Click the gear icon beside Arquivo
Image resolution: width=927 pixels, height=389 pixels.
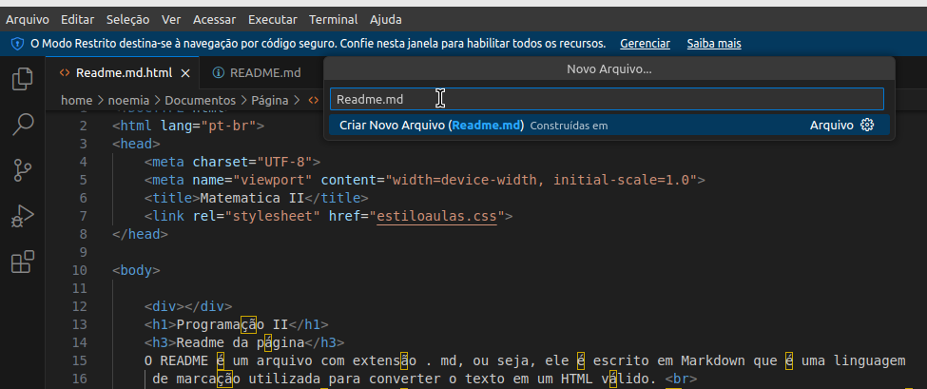click(867, 125)
